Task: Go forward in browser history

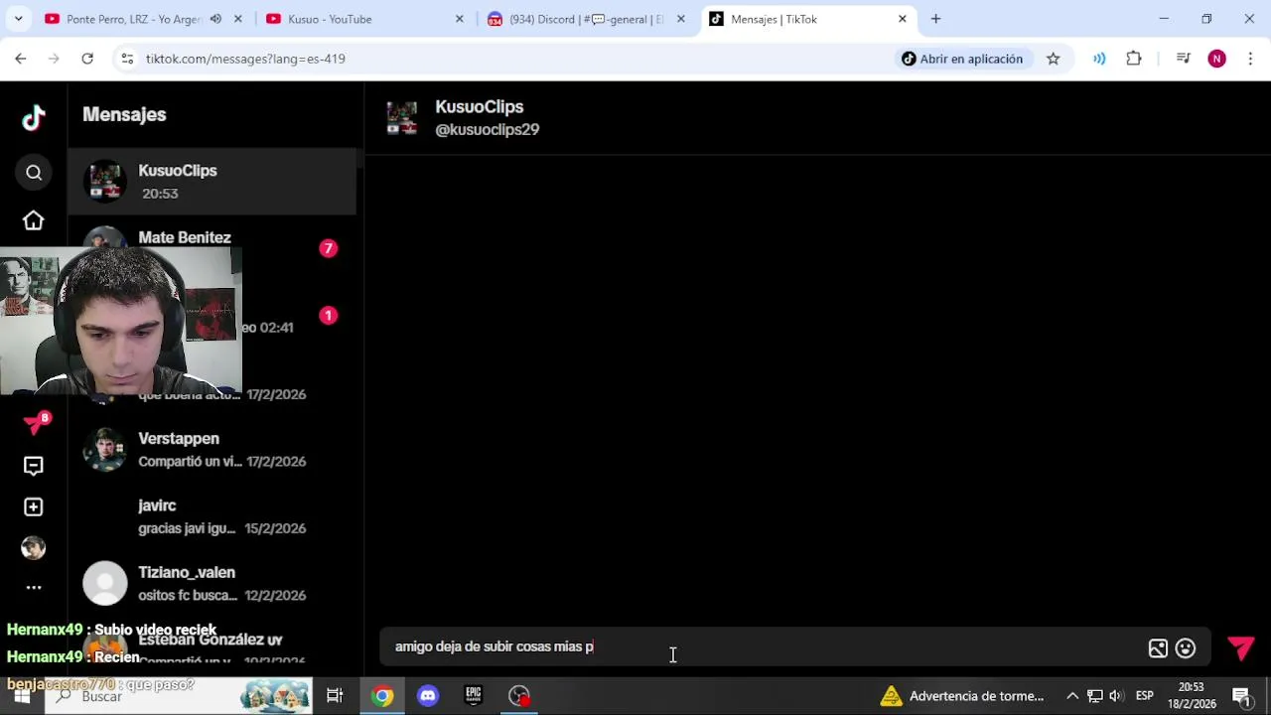Action: point(55,59)
